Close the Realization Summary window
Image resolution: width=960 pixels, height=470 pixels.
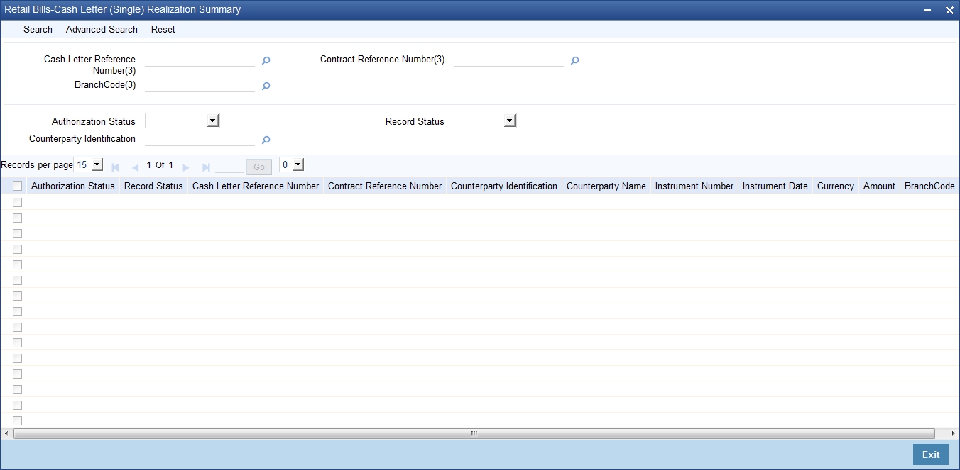coord(949,10)
